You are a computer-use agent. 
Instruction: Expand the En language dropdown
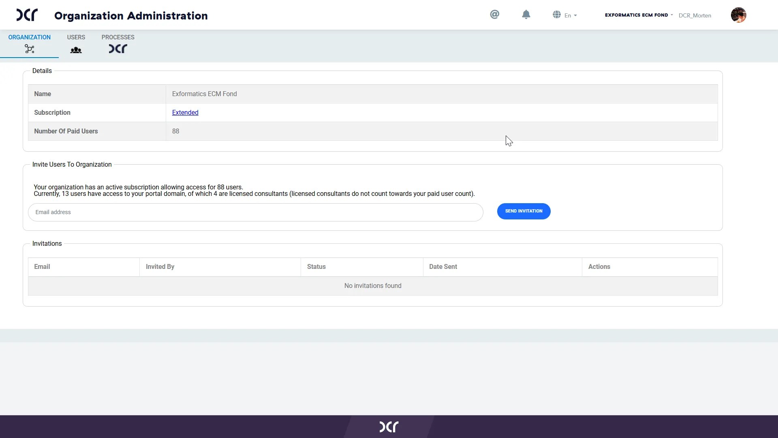[x=570, y=15]
